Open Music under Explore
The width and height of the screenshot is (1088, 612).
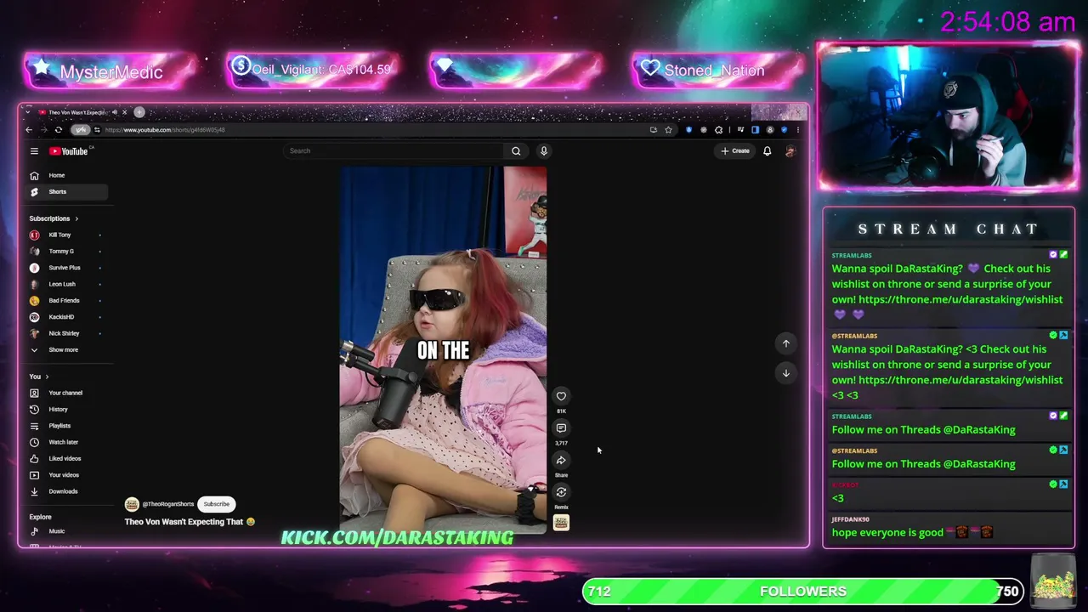click(x=68, y=531)
